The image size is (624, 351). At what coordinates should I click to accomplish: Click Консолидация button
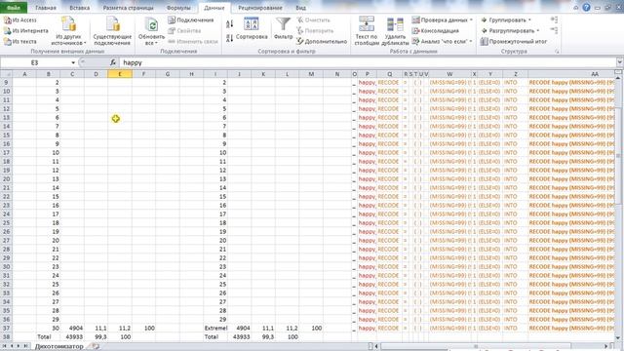(x=436, y=30)
